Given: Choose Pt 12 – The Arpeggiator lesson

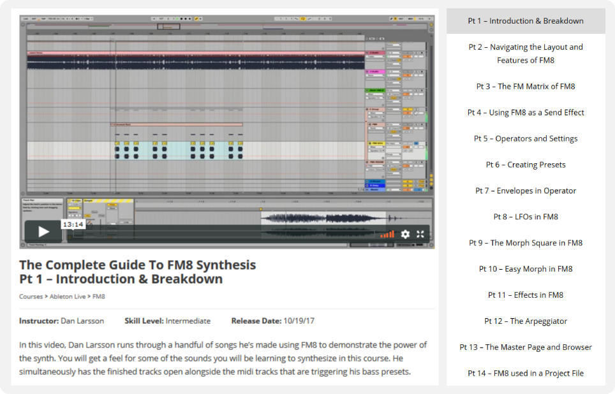Looking at the screenshot, I should click(526, 321).
